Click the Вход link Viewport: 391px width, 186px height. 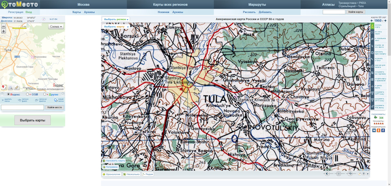tap(29, 12)
